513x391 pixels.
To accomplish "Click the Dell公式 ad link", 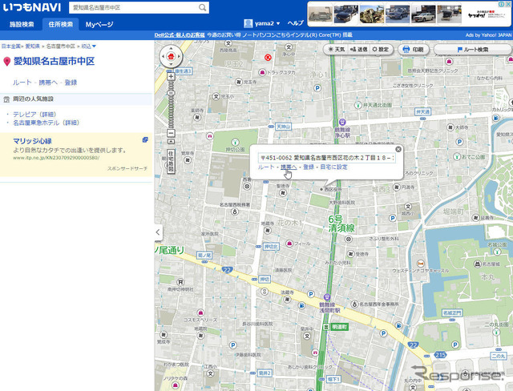I will pyautogui.click(x=180, y=35).
